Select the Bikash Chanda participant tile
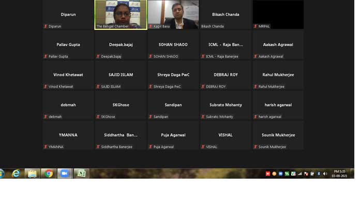This screenshot has width=362, height=203. click(225, 14)
